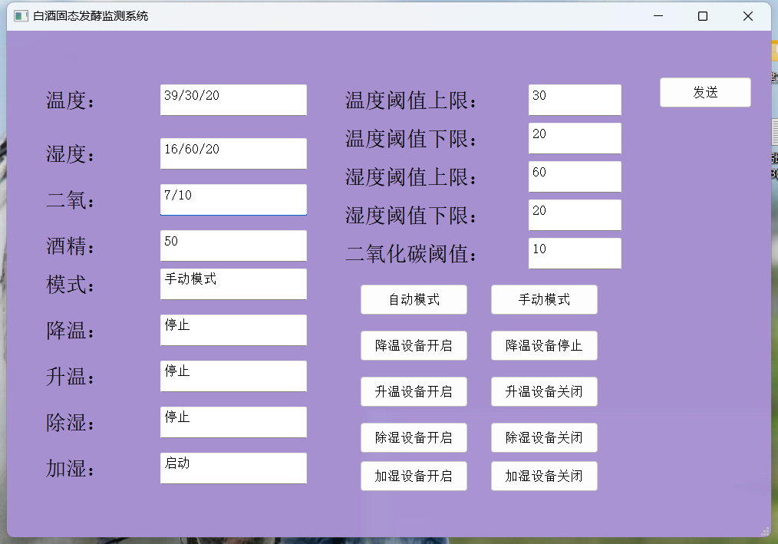Viewport: 778px width, 544px height.
Task: Click the 温度 reading field showing 39/30/20
Action: click(x=233, y=100)
